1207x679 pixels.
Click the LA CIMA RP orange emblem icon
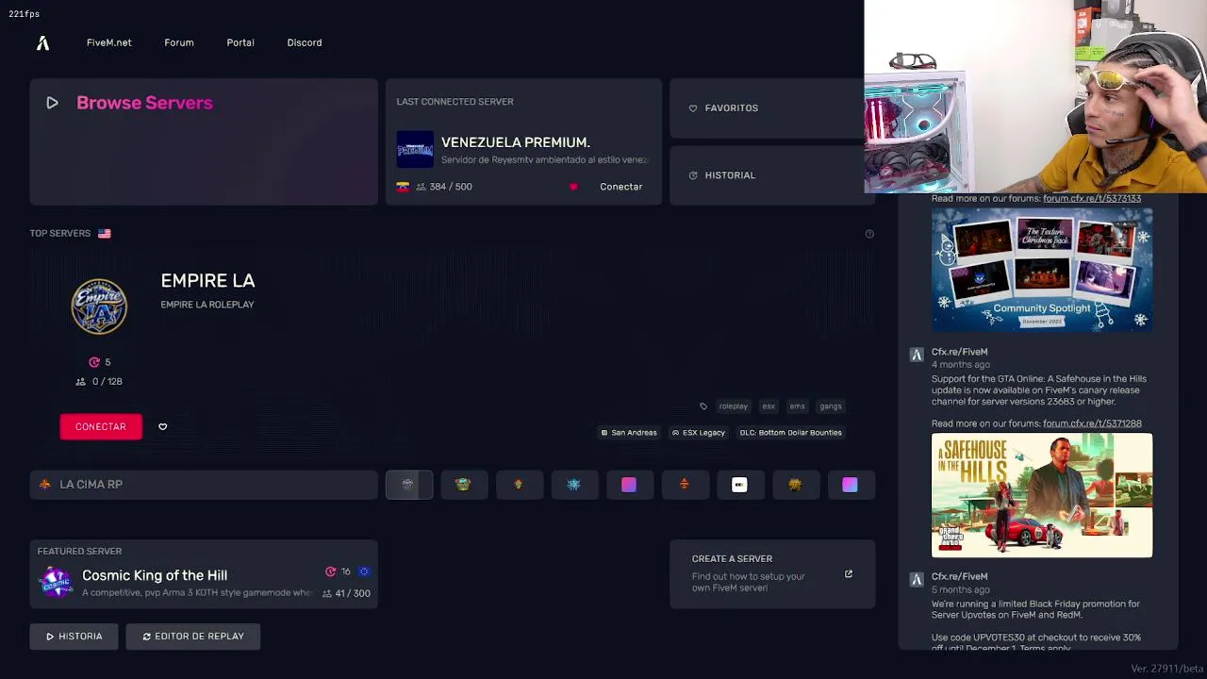pyautogui.click(x=44, y=485)
